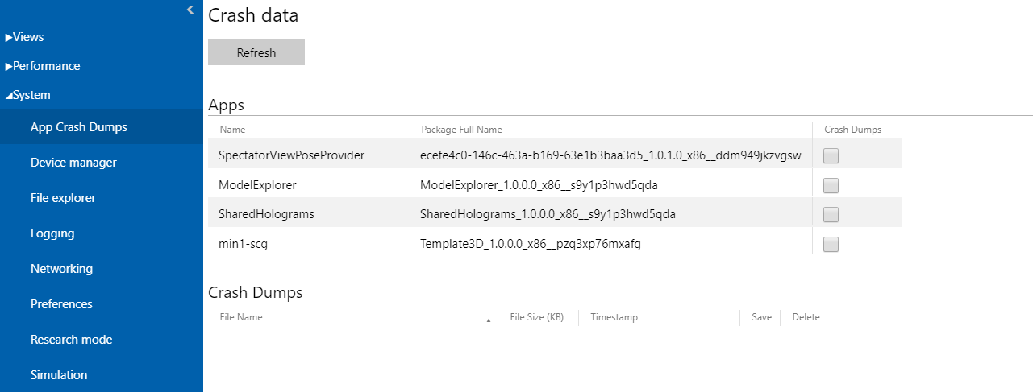This screenshot has height=392, width=1033.
Task: Collapse the sidebar with the chevron arrow
Action: point(190,10)
